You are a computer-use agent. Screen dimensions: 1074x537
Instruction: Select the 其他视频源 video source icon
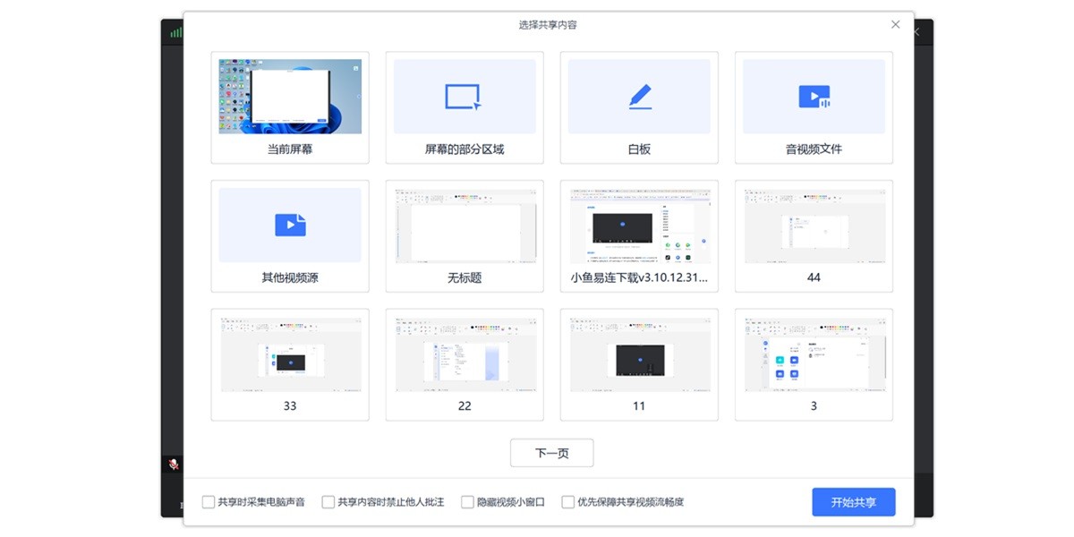coord(289,224)
